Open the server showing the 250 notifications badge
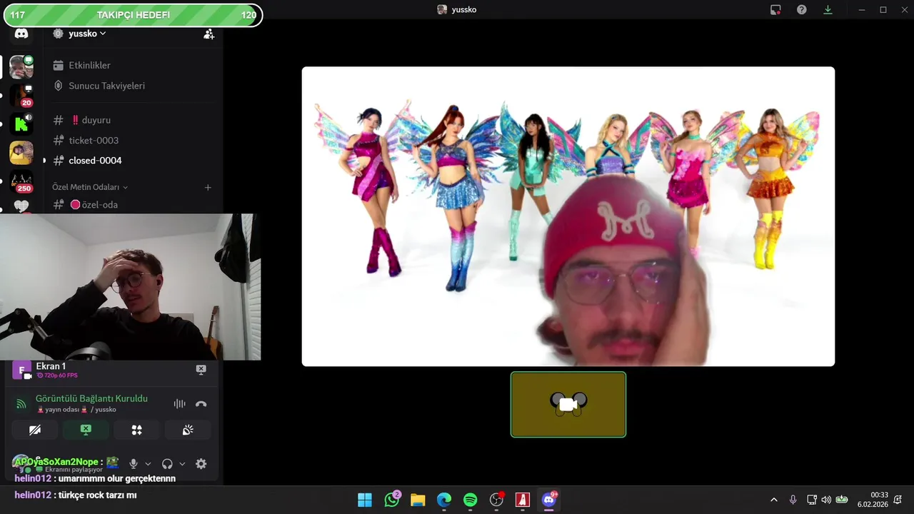This screenshot has height=514, width=914. point(21,181)
